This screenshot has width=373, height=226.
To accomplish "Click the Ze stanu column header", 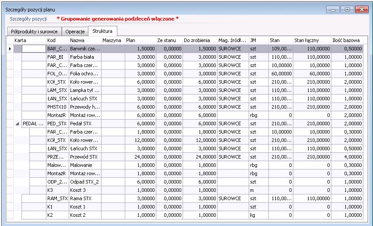I will (169, 40).
